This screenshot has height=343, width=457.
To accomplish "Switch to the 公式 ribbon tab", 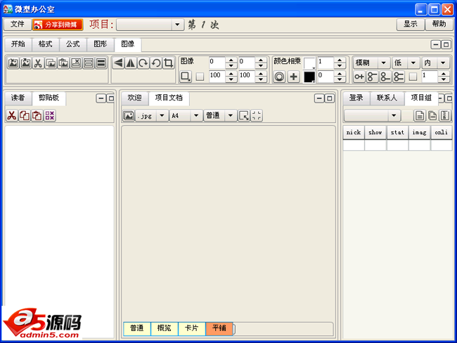I will point(73,44).
